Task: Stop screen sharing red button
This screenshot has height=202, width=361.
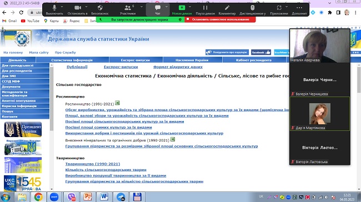Action: pos(220,19)
